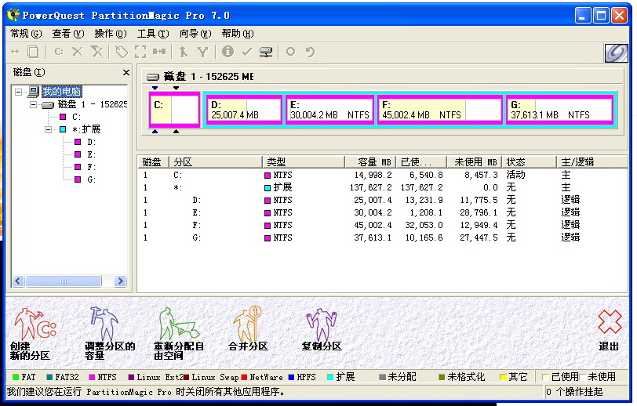This screenshot has height=406, width=637.
Task: Click the network drive toolbar icon
Action: pos(266,52)
